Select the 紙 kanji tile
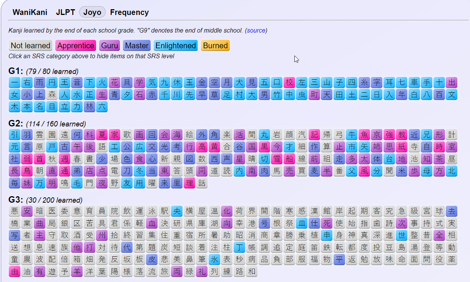 pos(402,147)
